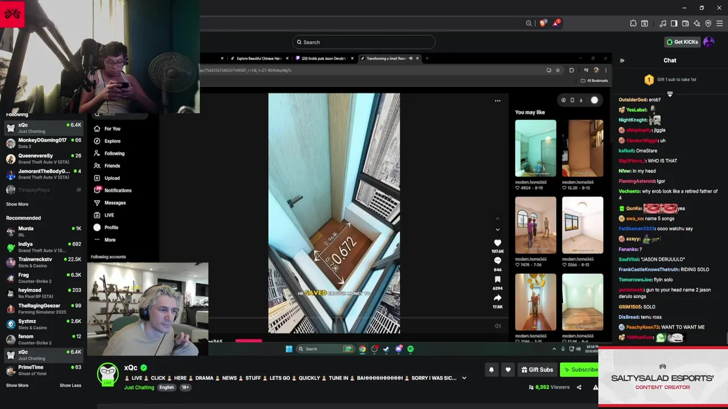
Task: Click the notification bell beside Gift Subs
Action: (x=491, y=370)
